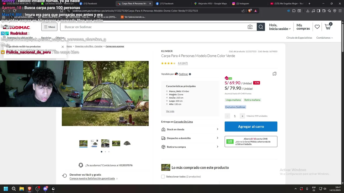Open the CMR savings banner

(x=251, y=142)
